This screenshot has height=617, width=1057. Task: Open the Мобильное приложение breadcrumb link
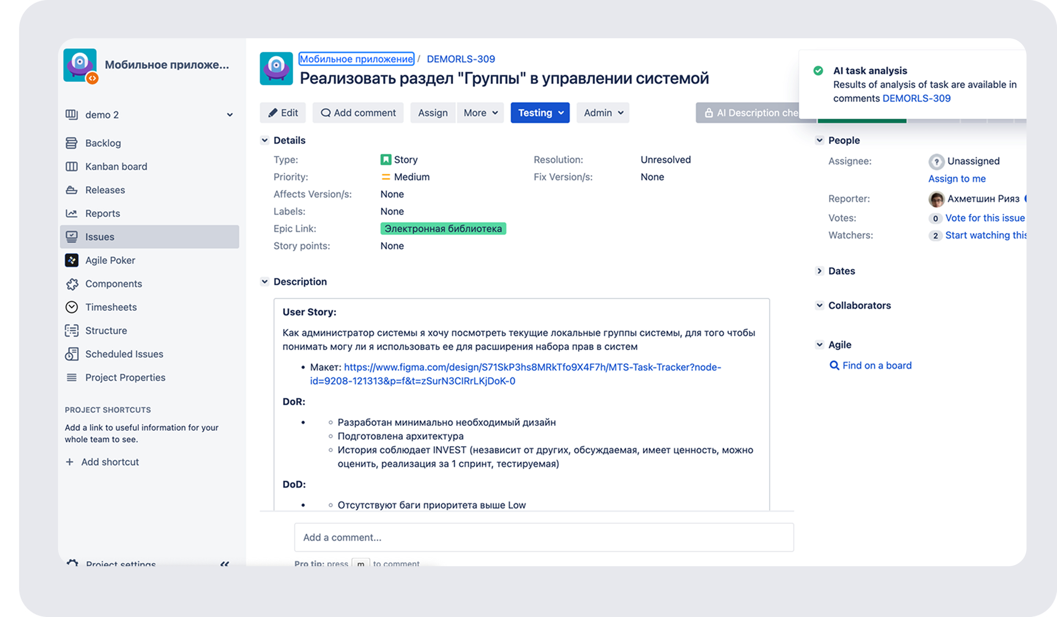[x=356, y=59]
